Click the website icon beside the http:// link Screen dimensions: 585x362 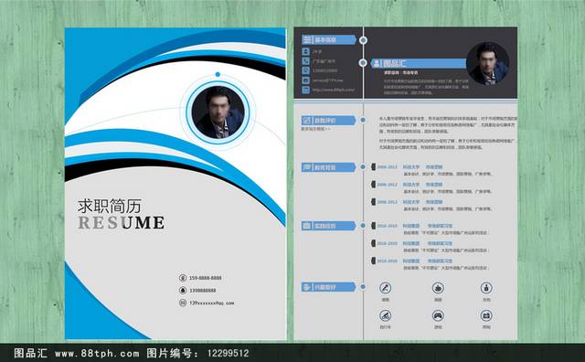305,90
